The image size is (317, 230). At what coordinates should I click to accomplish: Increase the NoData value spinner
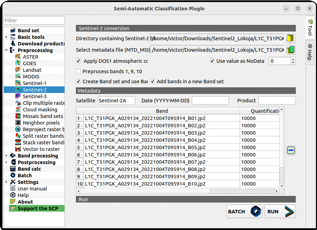click(293, 59)
